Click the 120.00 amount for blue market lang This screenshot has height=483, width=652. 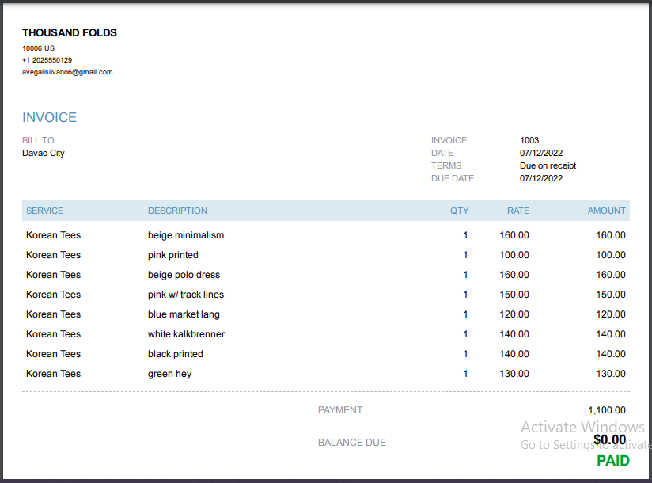click(x=610, y=314)
